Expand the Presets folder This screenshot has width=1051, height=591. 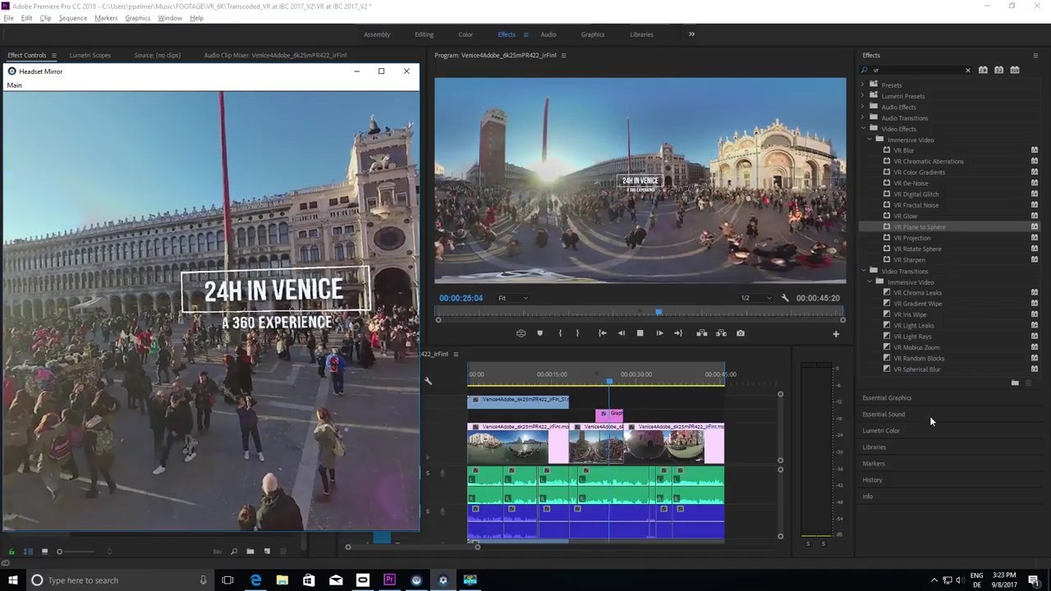pyautogui.click(x=863, y=85)
